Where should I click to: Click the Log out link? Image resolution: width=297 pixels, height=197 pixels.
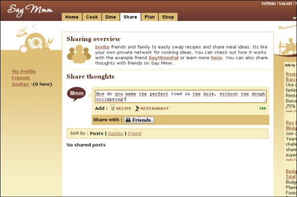[x=286, y=3]
